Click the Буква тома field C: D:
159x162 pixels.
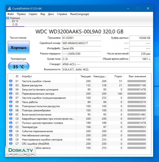[81, 59]
